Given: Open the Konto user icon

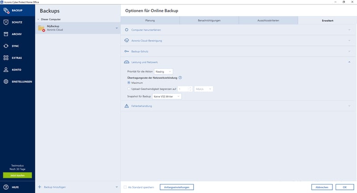Looking at the screenshot, I should (x=6, y=70).
